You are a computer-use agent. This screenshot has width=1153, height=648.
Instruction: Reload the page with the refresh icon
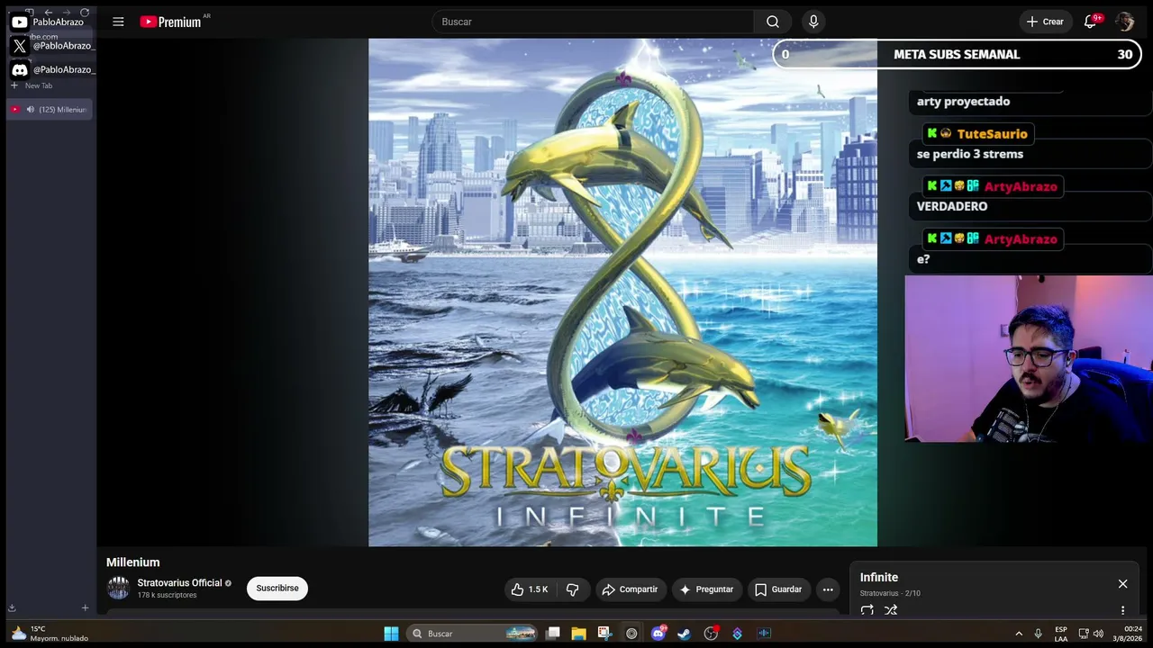85,12
